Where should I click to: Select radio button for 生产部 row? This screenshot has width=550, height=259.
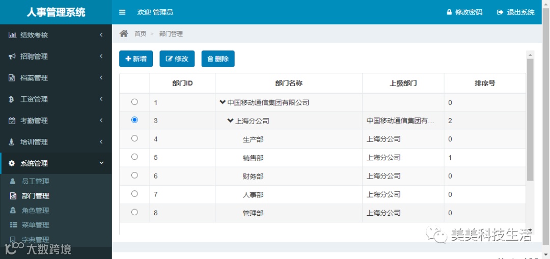coord(134,138)
